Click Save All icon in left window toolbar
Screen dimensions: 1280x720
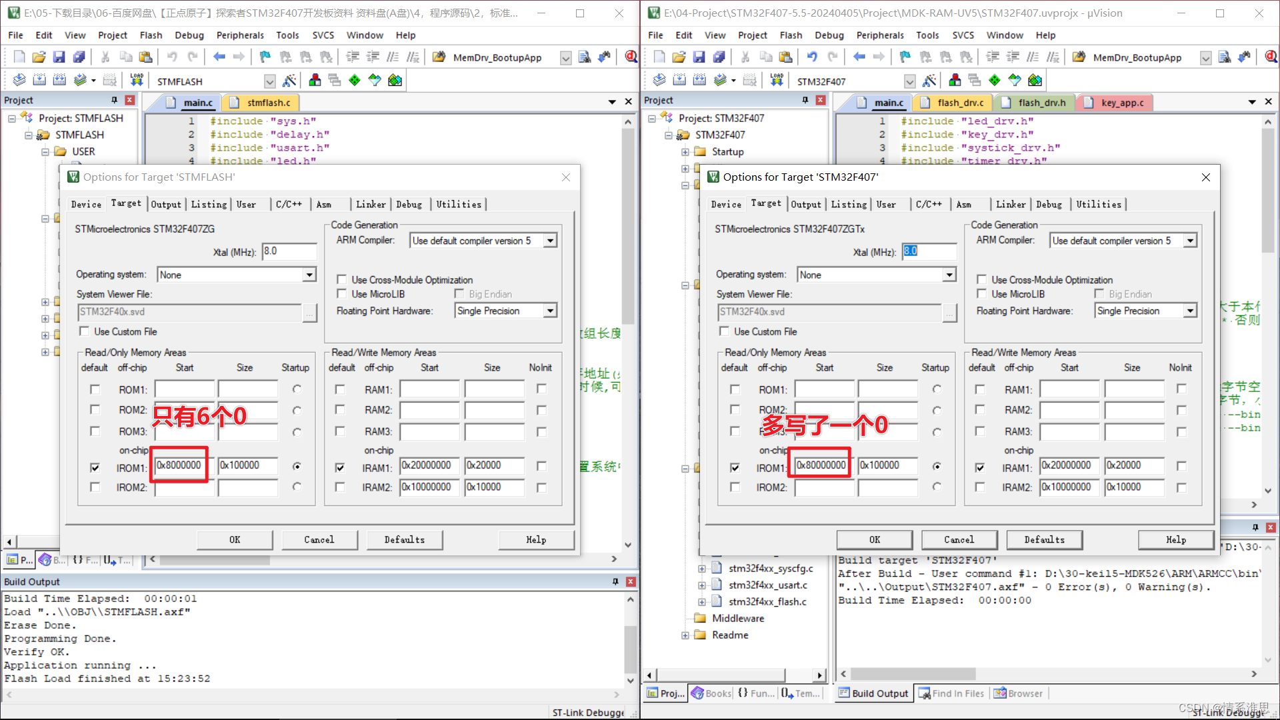pyautogui.click(x=79, y=57)
